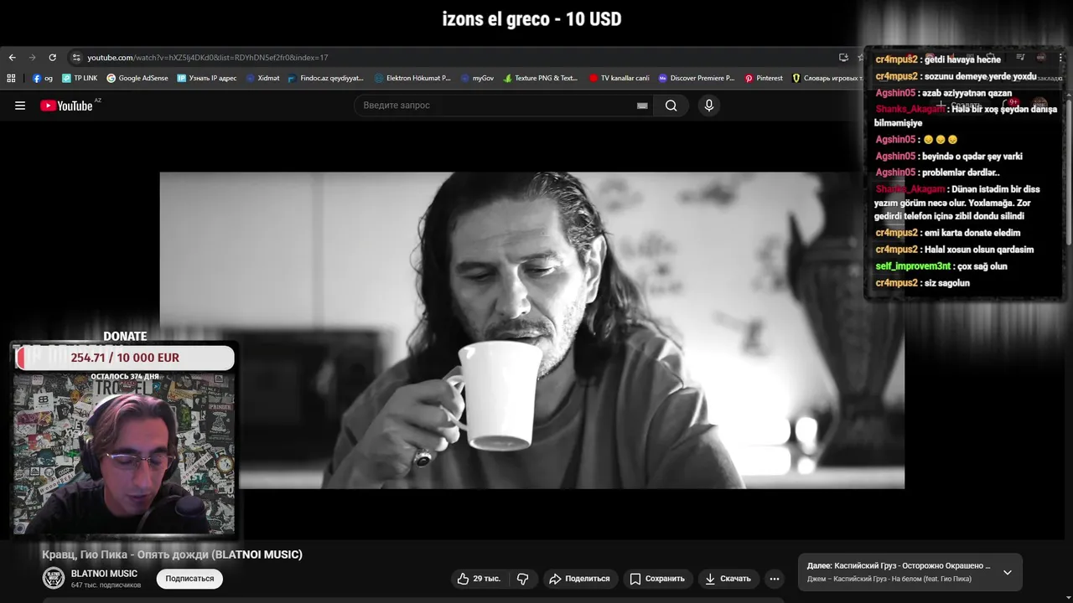Start voice search with microphone icon
The image size is (1073, 603).
point(709,106)
